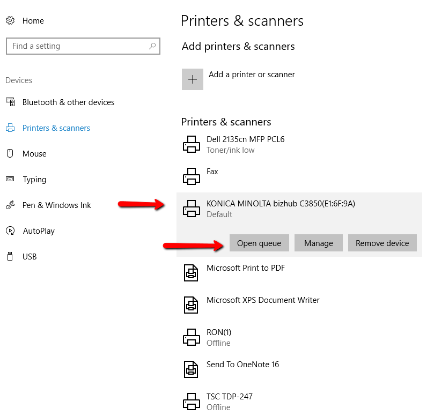This screenshot has height=416, width=434.
Task: Select the RON(1) offline printer
Action: [x=219, y=332]
